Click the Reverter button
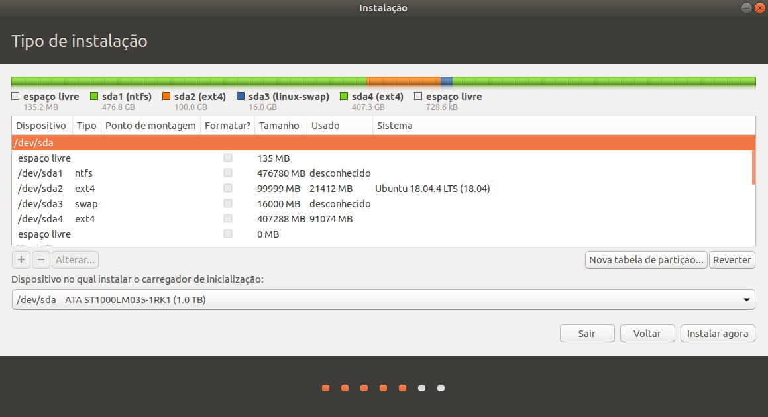This screenshot has width=768, height=417. click(x=732, y=260)
